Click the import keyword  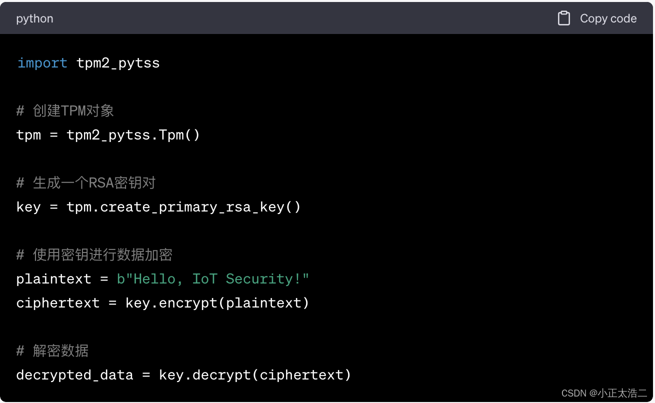[x=42, y=63]
